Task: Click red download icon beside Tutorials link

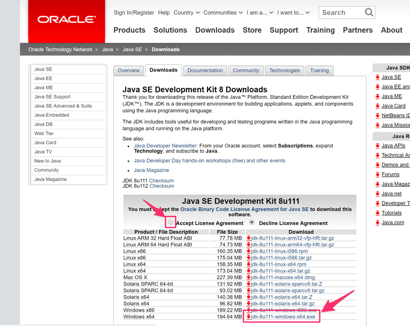Action: (x=377, y=213)
